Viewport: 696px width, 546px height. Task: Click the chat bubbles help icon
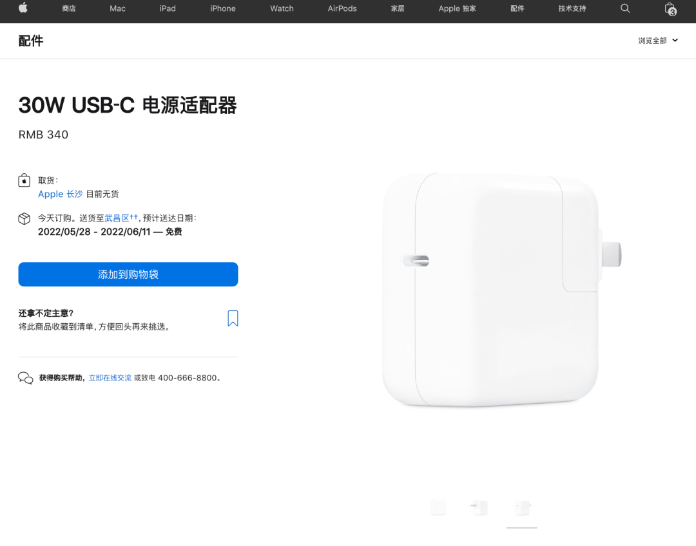(25, 378)
